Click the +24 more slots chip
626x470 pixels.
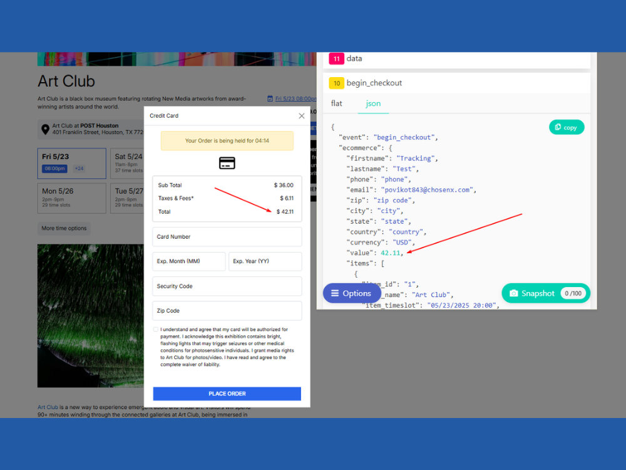[79, 169]
